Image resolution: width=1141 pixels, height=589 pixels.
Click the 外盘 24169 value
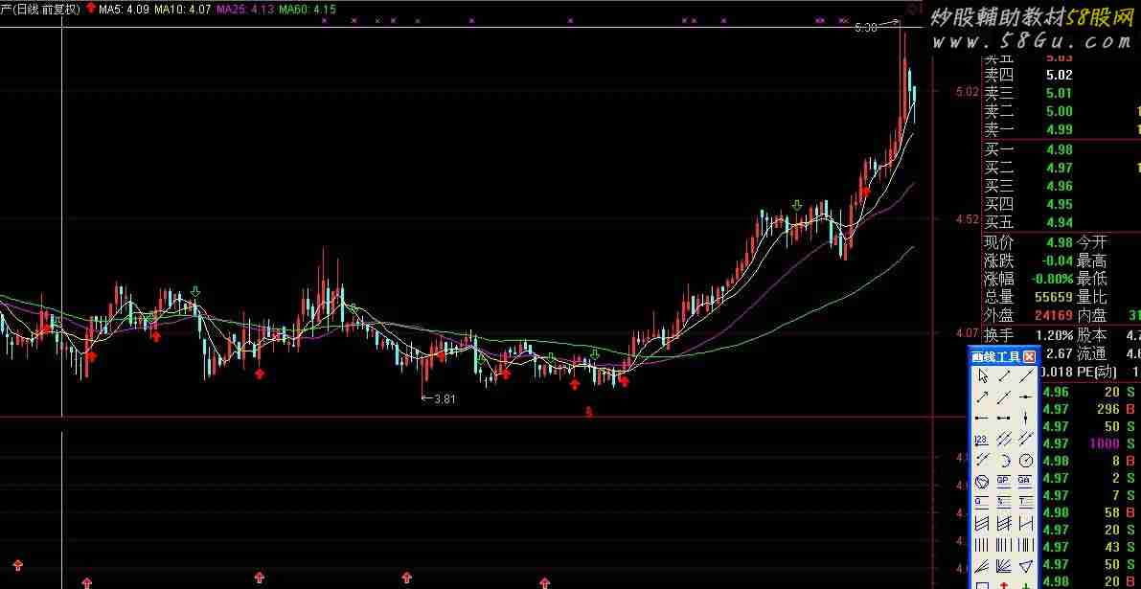[x=1054, y=316]
